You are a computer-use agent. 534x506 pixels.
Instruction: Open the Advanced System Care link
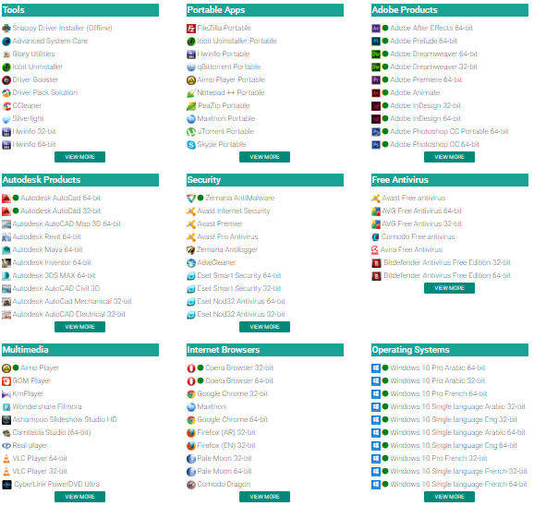click(x=50, y=41)
